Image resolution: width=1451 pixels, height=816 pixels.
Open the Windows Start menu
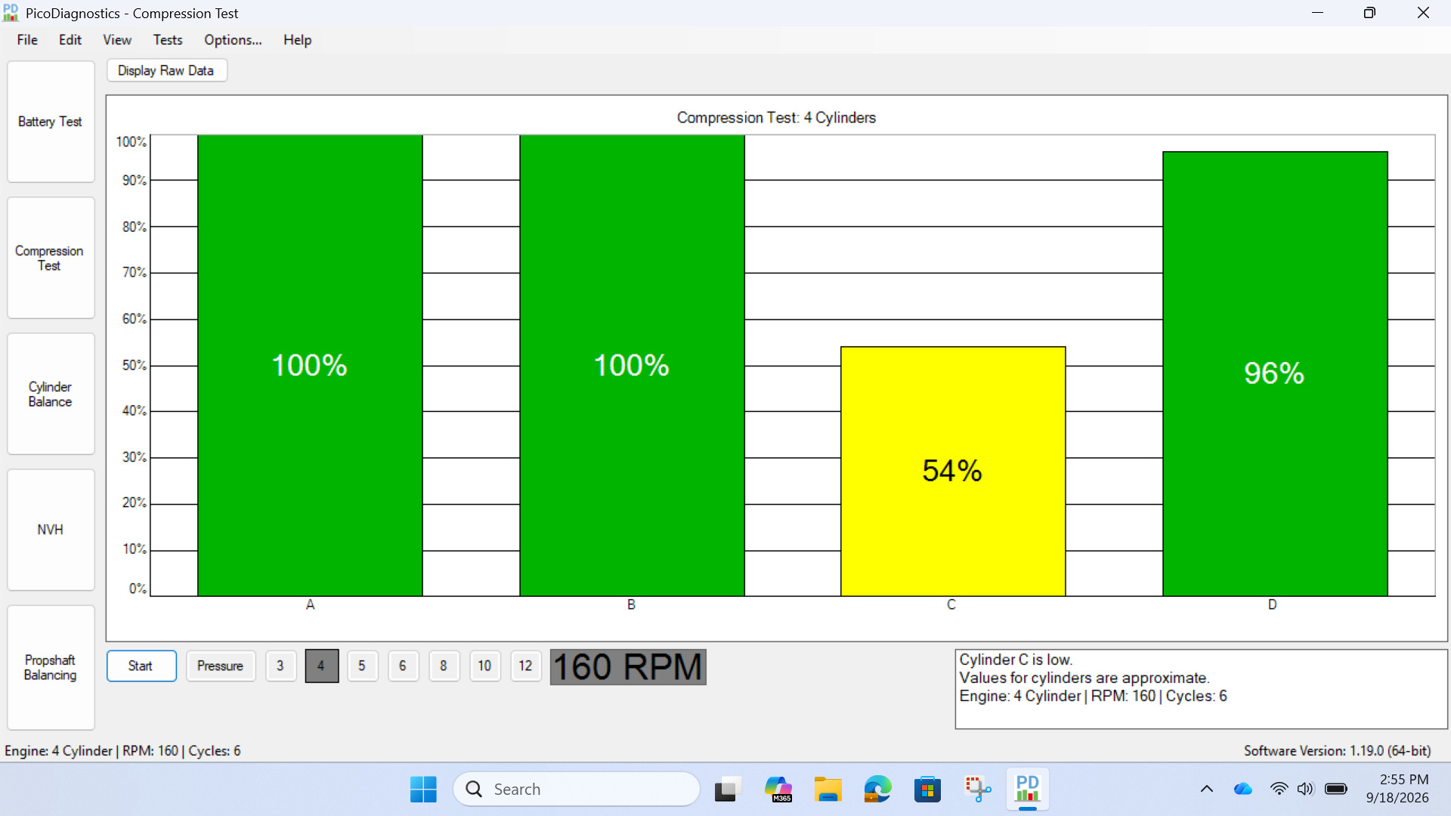[x=423, y=790]
